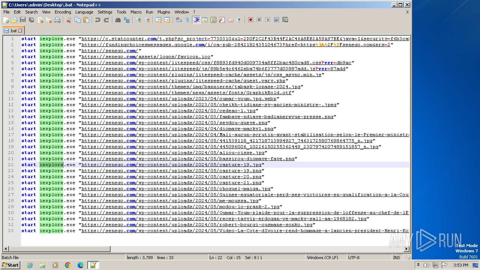Open the Replace dialog toolbar icon
The height and width of the screenshot is (270, 480).
[127, 20]
